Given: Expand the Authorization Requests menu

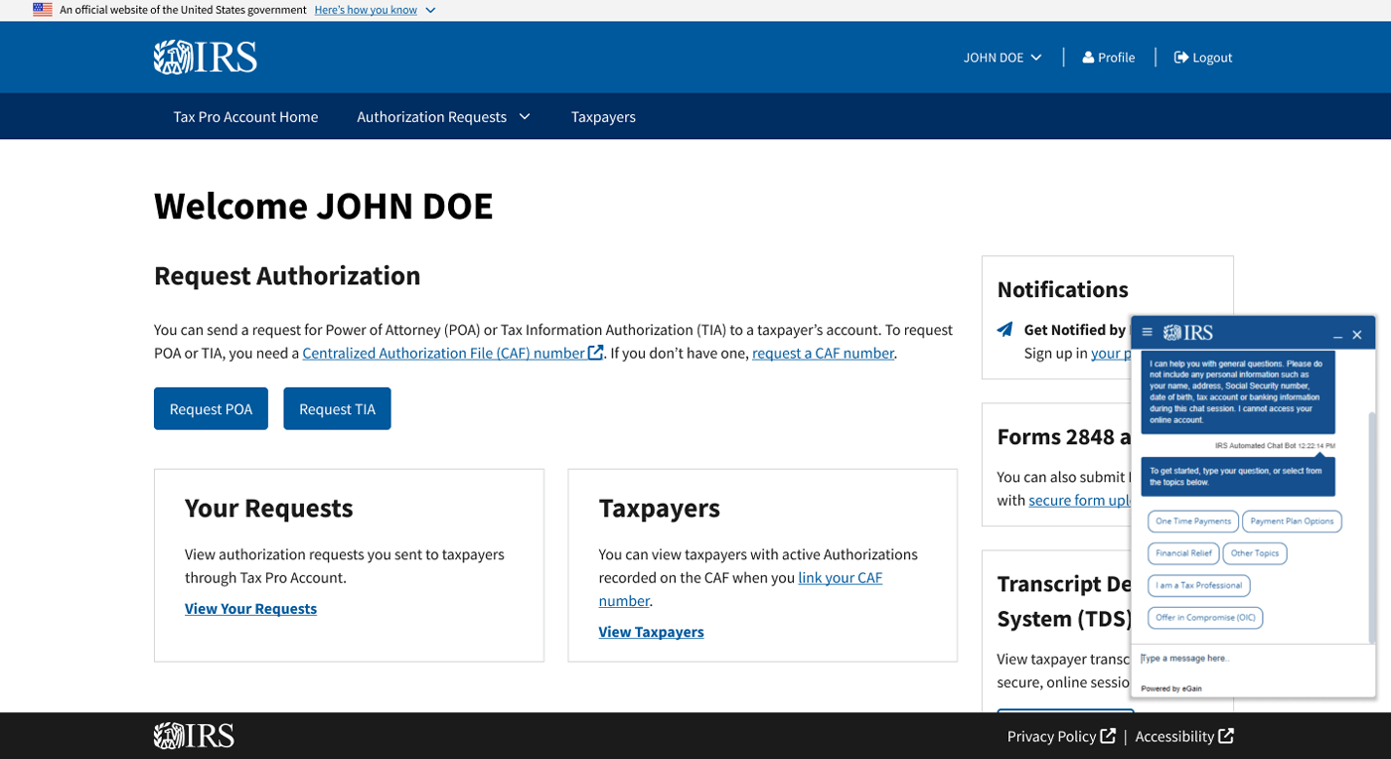Looking at the screenshot, I should (444, 116).
